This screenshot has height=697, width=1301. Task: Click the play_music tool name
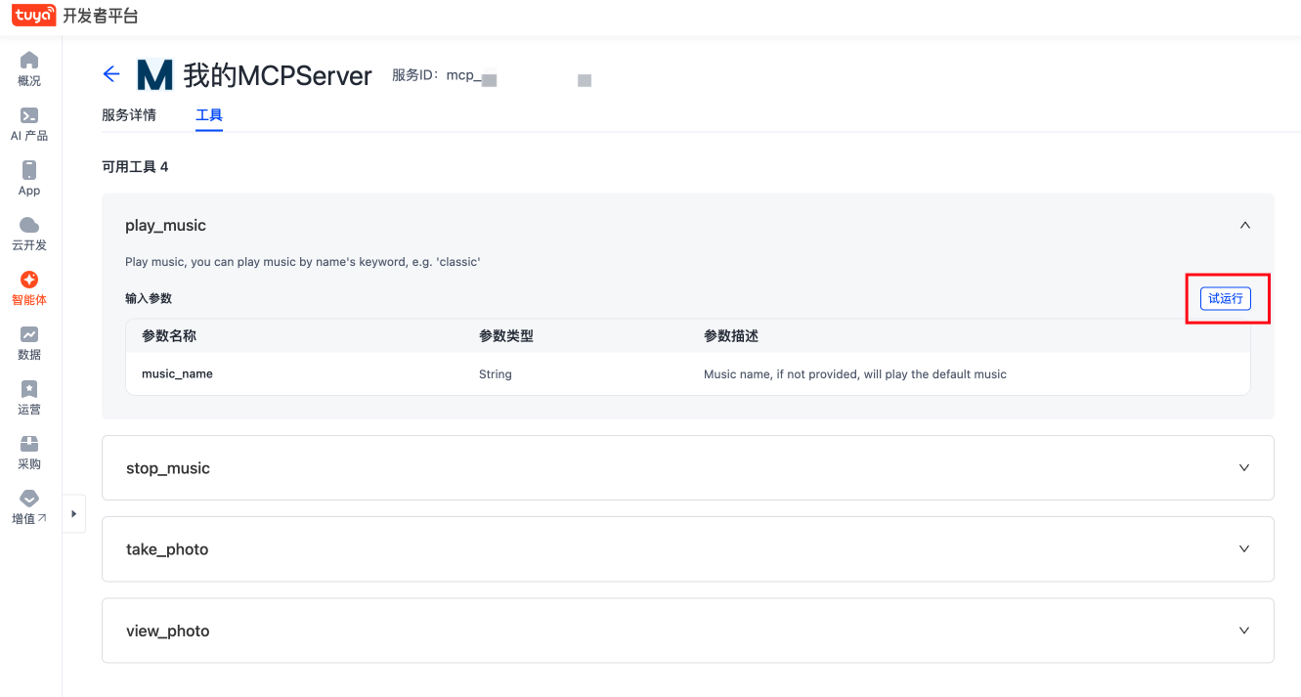pyautogui.click(x=165, y=226)
